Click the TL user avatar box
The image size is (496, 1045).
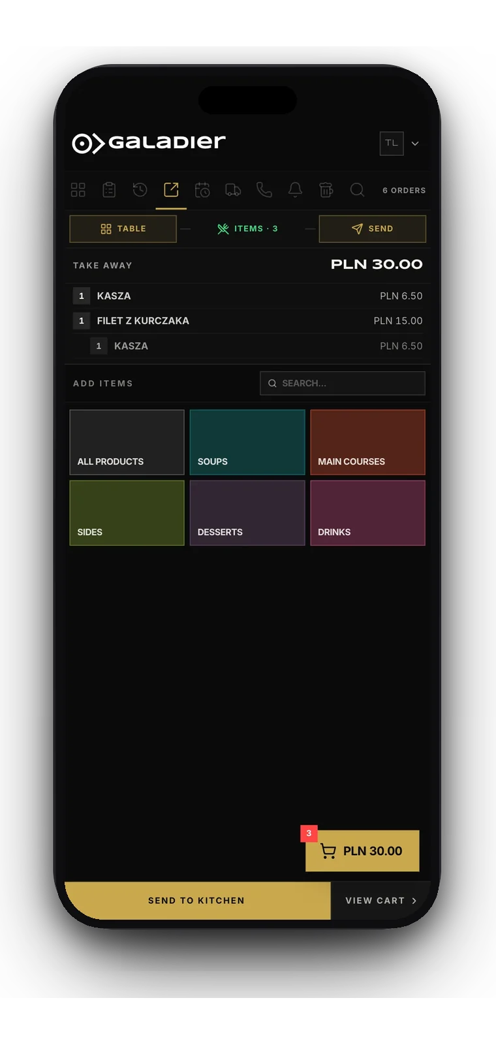coord(392,144)
